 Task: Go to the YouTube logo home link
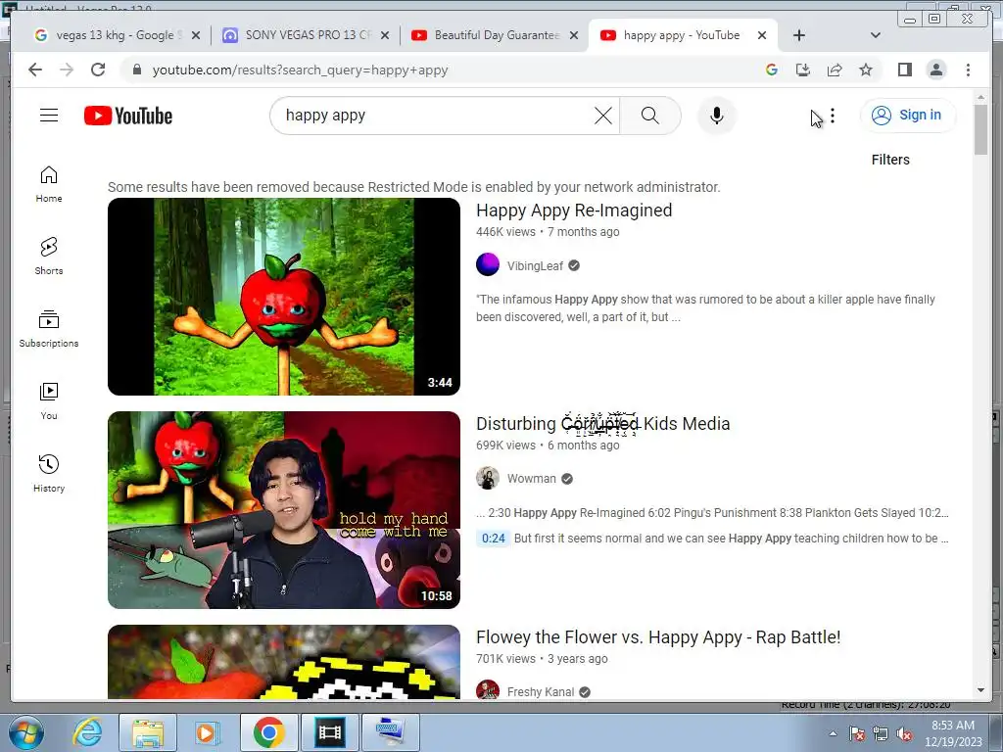coord(128,116)
